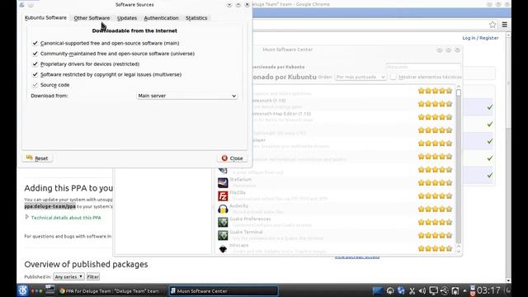This screenshot has width=528, height=297.
Task: Click the red icon on the Close button
Action: [224, 158]
